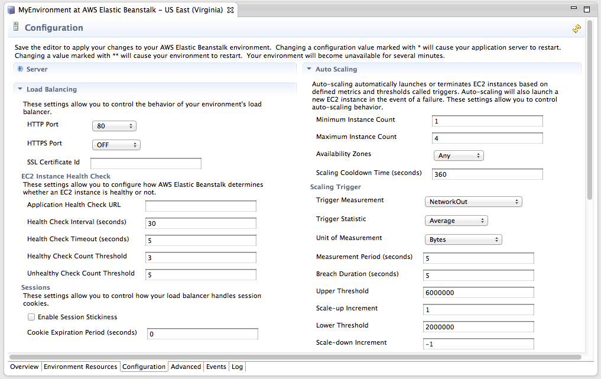Viewport: 601px width, 379px height.
Task: Click the Health Check Timeout field
Action: click(201, 241)
